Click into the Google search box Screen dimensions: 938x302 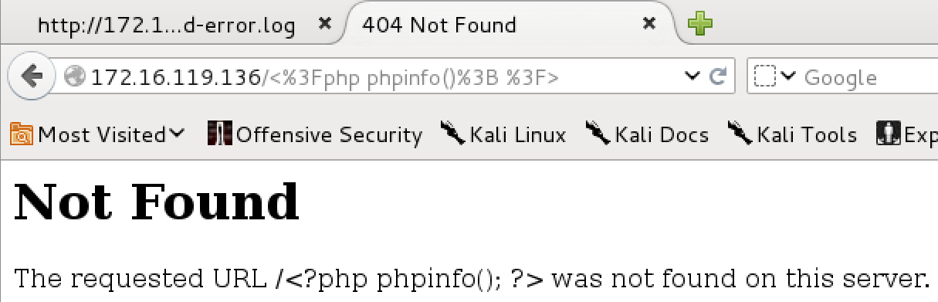[869, 77]
